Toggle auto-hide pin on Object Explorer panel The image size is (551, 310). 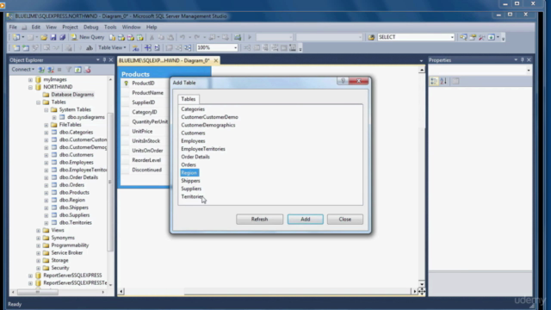point(104,60)
